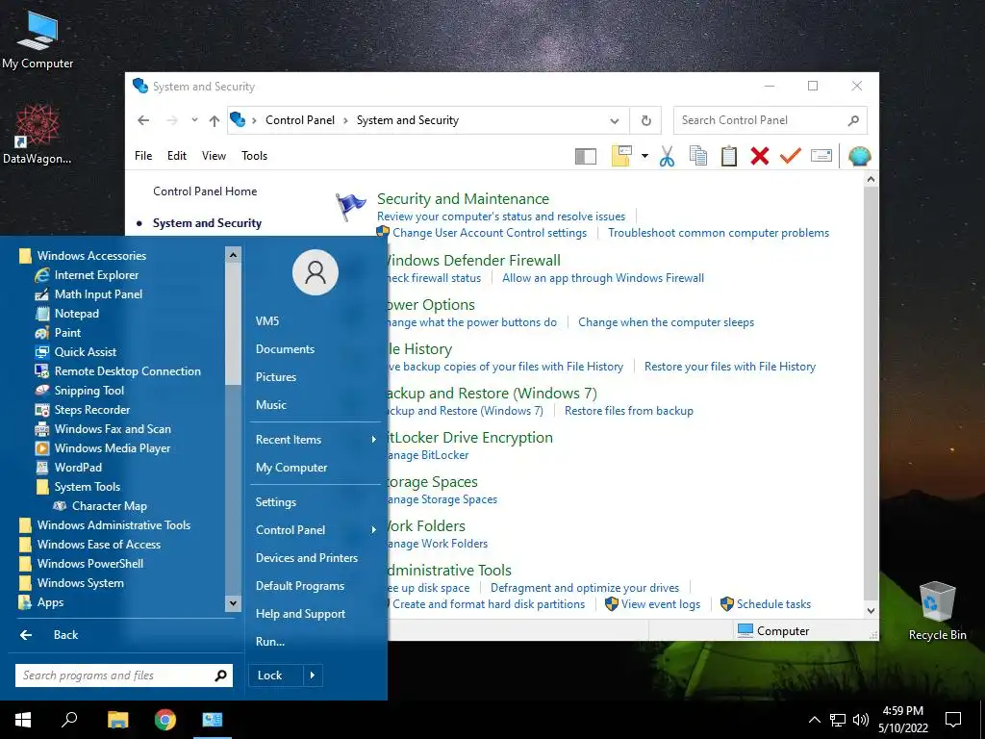Expand shutdown options arrow beside Lock
This screenshot has width=985, height=739.
pyautogui.click(x=313, y=675)
